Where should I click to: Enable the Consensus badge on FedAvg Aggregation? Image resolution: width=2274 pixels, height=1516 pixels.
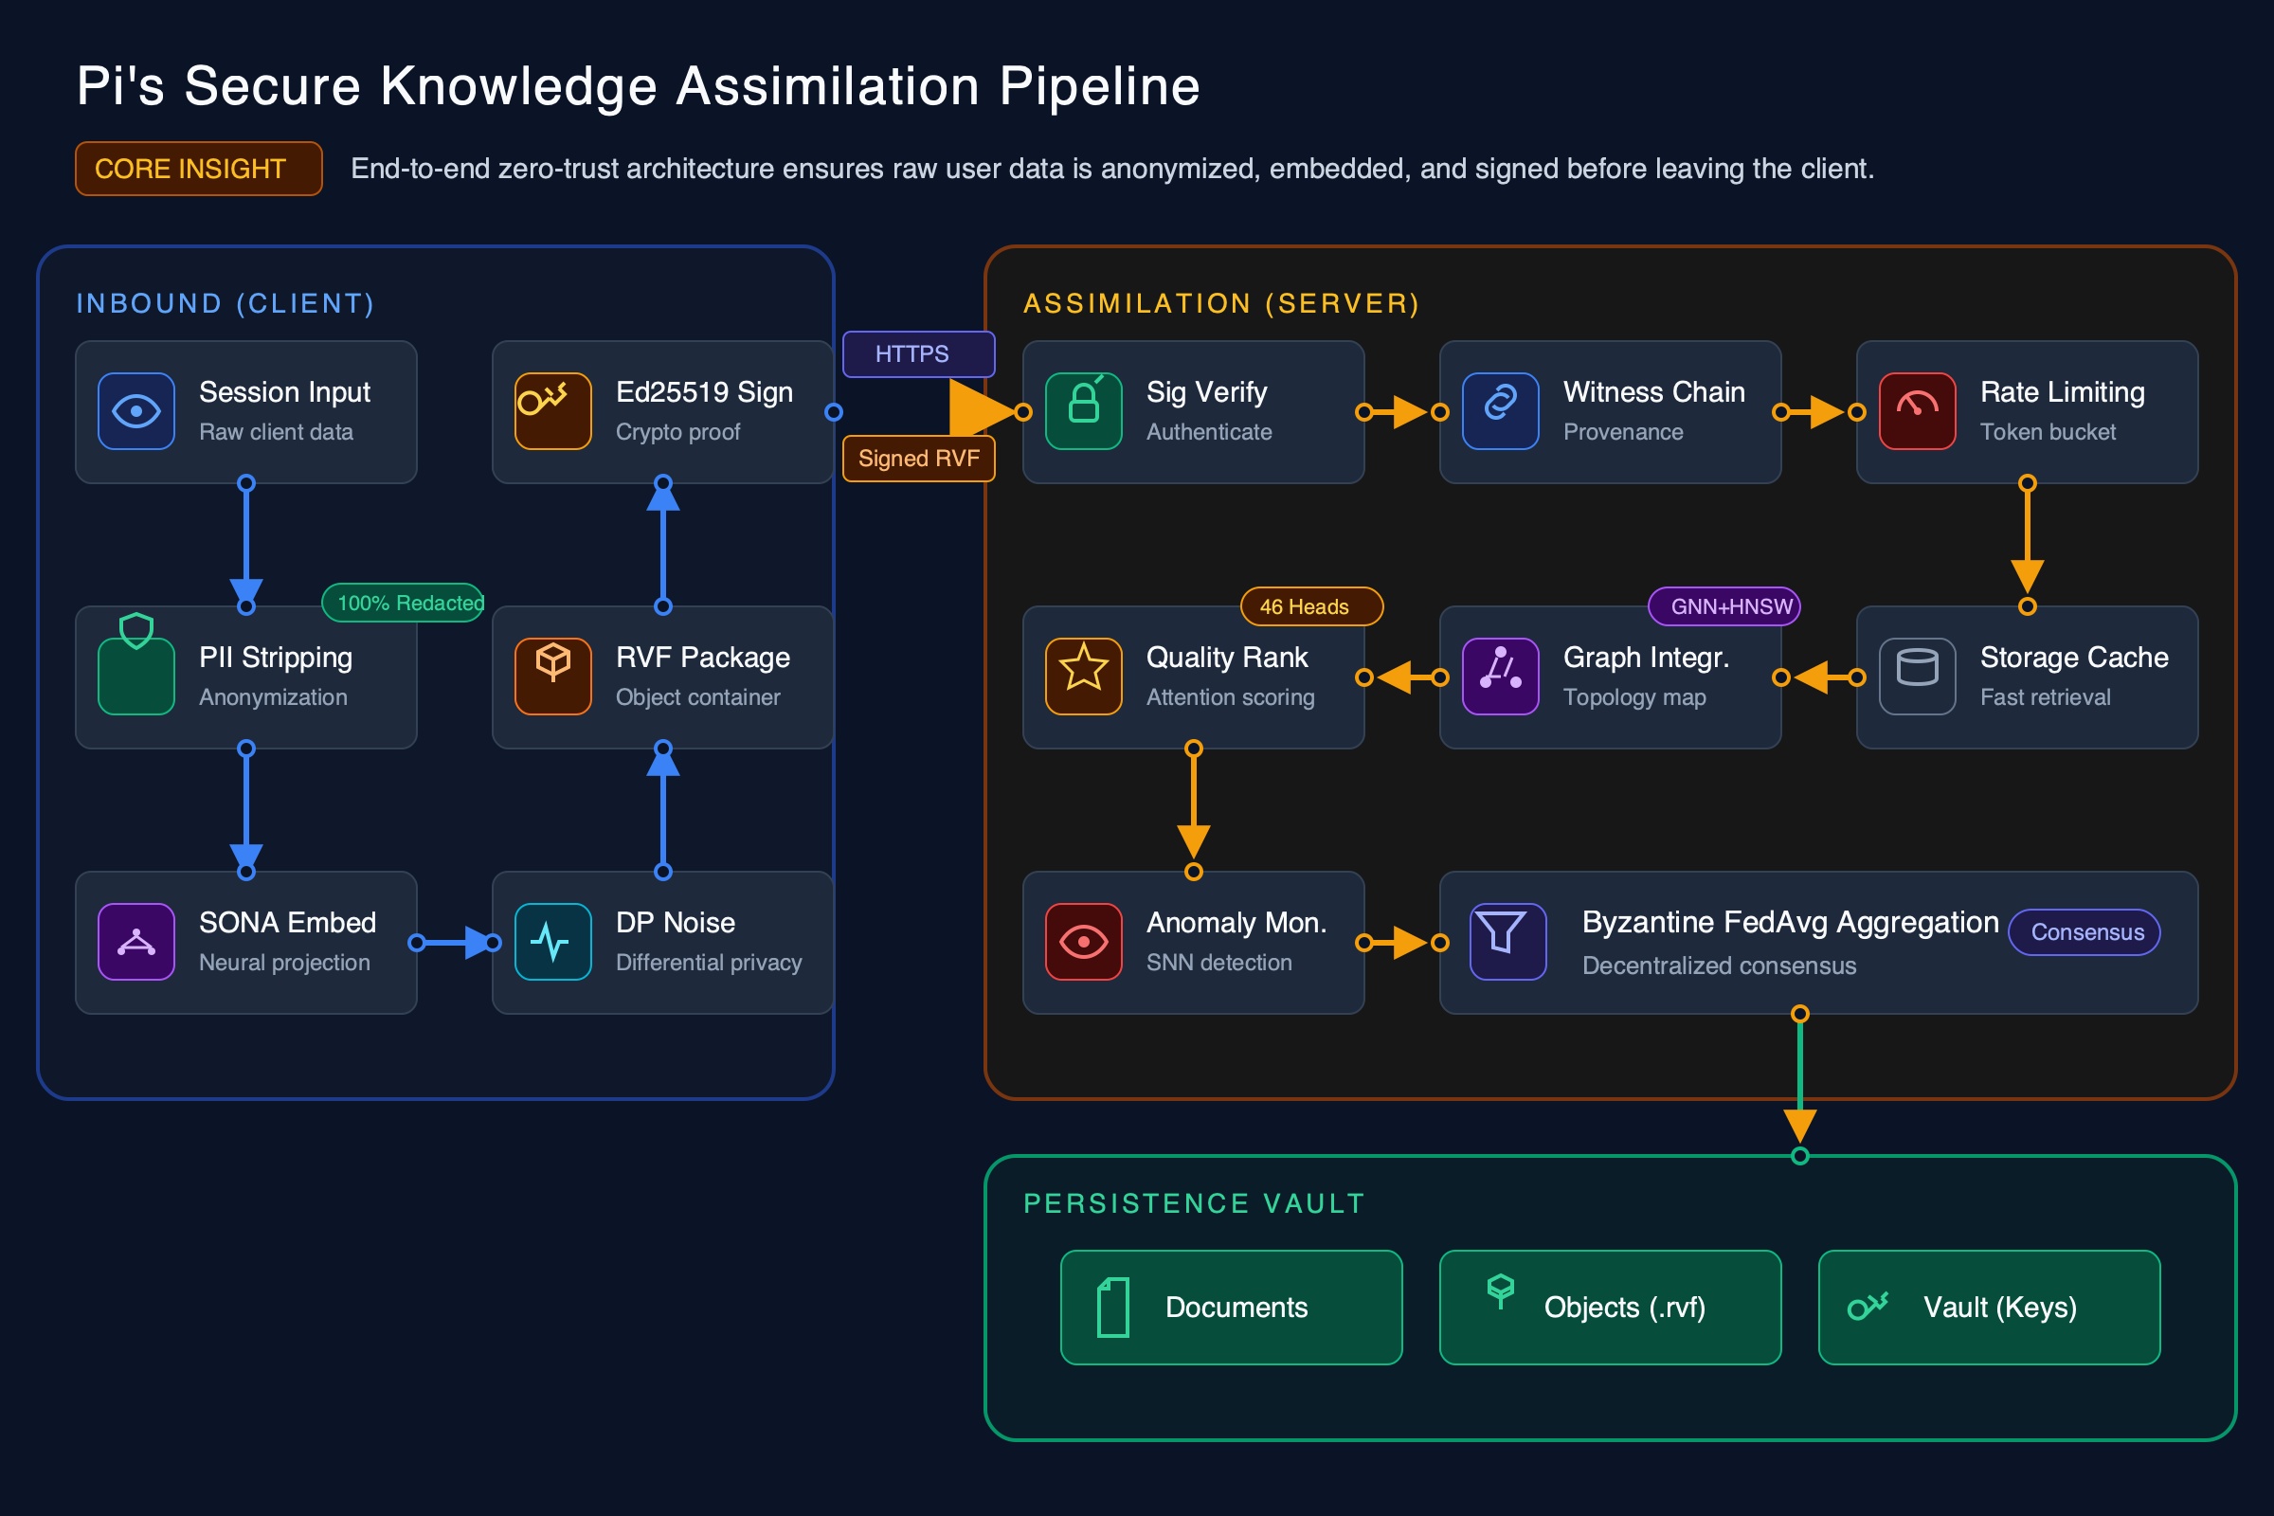[x=2084, y=932]
